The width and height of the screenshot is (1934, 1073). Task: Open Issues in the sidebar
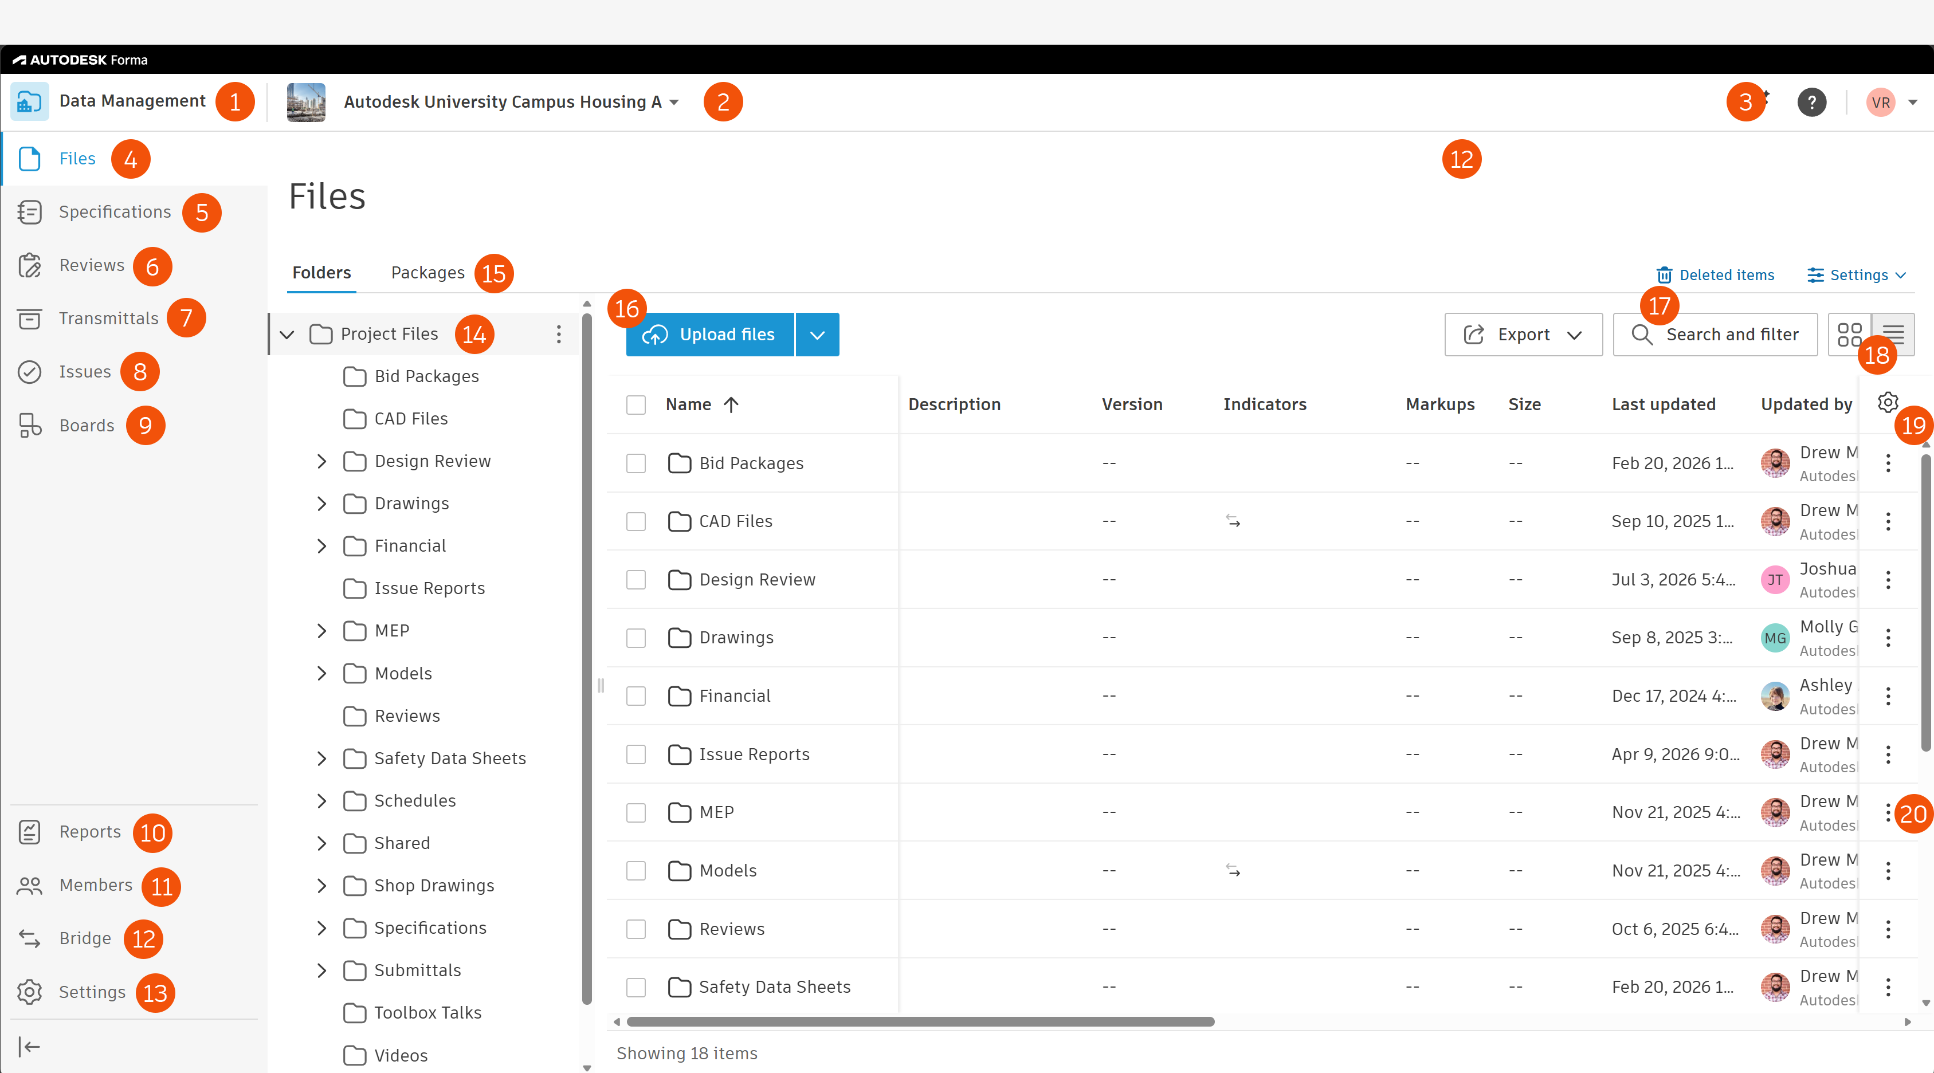point(84,372)
